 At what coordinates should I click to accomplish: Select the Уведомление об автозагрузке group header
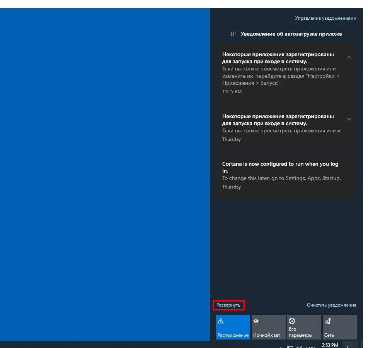tap(286, 34)
